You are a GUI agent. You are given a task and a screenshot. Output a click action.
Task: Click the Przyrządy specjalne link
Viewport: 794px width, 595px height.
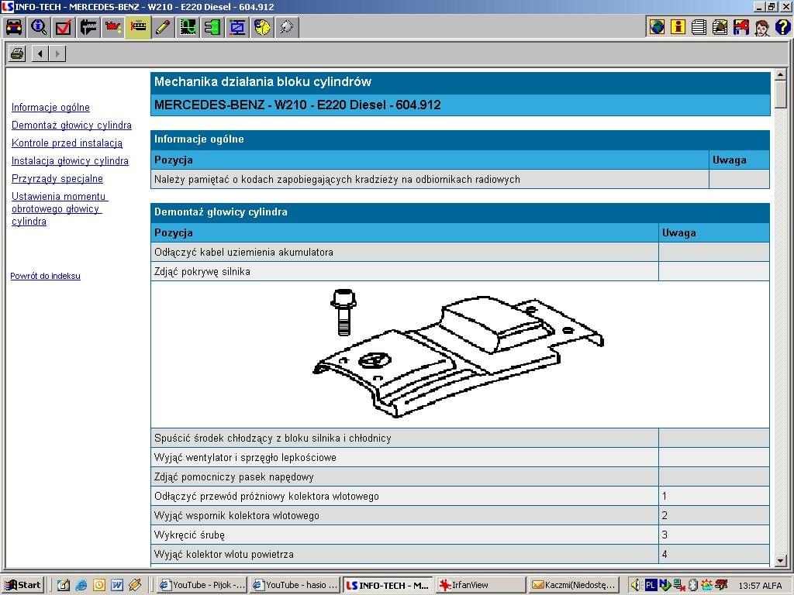pyautogui.click(x=57, y=179)
